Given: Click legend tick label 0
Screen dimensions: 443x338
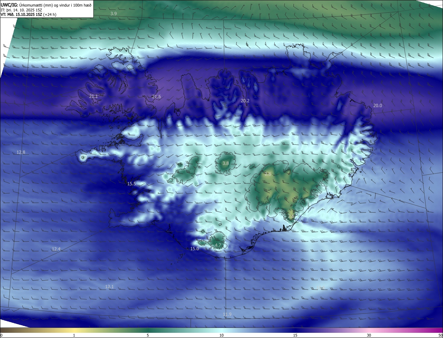Looking at the screenshot, I should coord(1,335).
